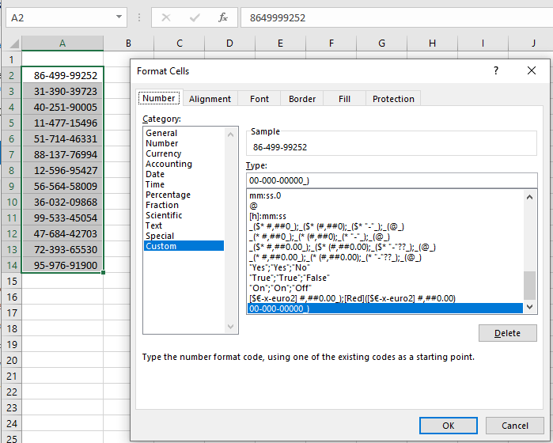This screenshot has width=553, height=443.
Task: Click the formula bar Enter checkmark icon
Action: tap(195, 17)
